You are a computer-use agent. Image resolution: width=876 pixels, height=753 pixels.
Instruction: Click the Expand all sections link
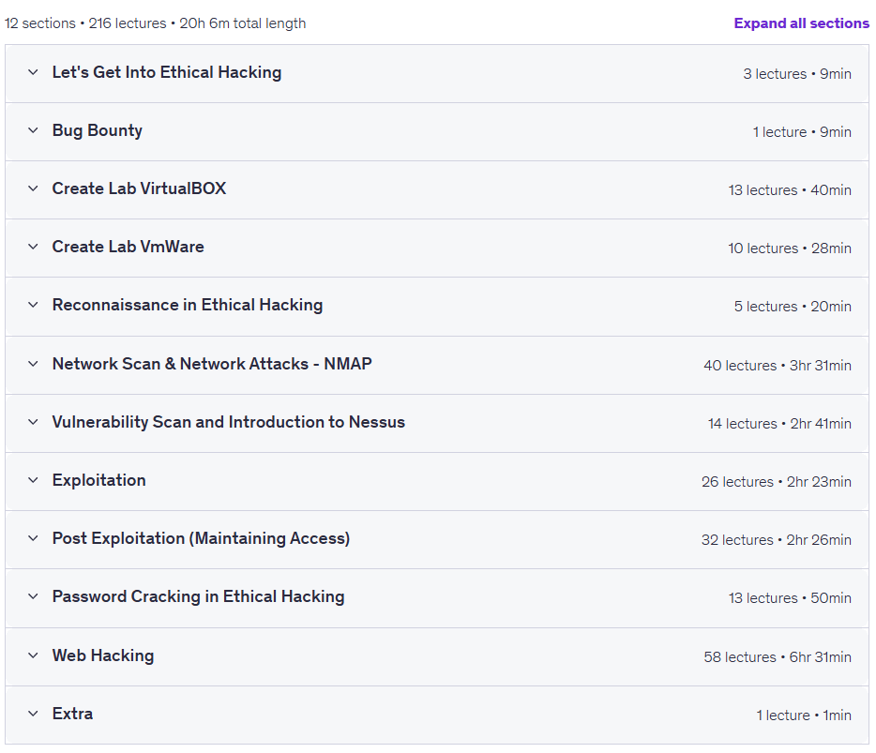(801, 23)
